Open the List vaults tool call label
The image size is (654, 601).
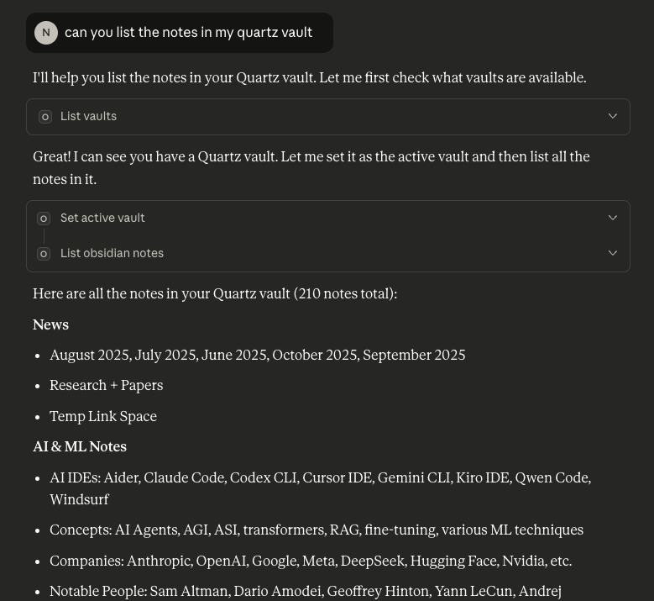pos(88,116)
